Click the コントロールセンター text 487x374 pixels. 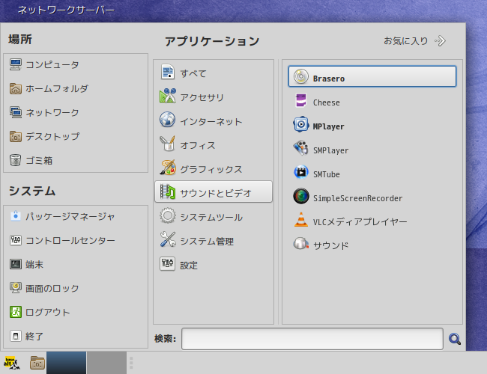click(70, 240)
